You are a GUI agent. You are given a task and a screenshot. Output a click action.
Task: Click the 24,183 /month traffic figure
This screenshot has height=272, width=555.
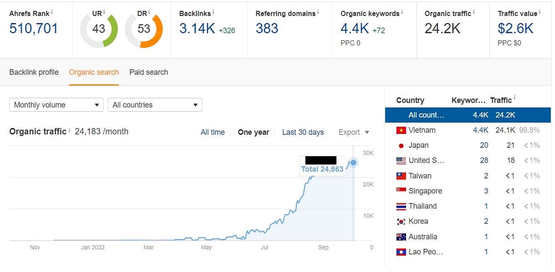tap(102, 131)
